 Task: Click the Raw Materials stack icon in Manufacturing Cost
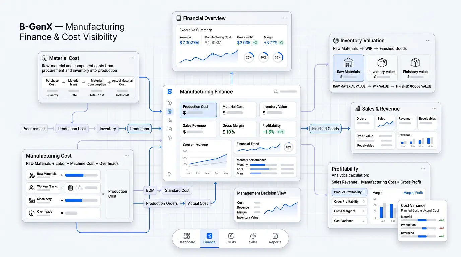[x=32, y=175]
